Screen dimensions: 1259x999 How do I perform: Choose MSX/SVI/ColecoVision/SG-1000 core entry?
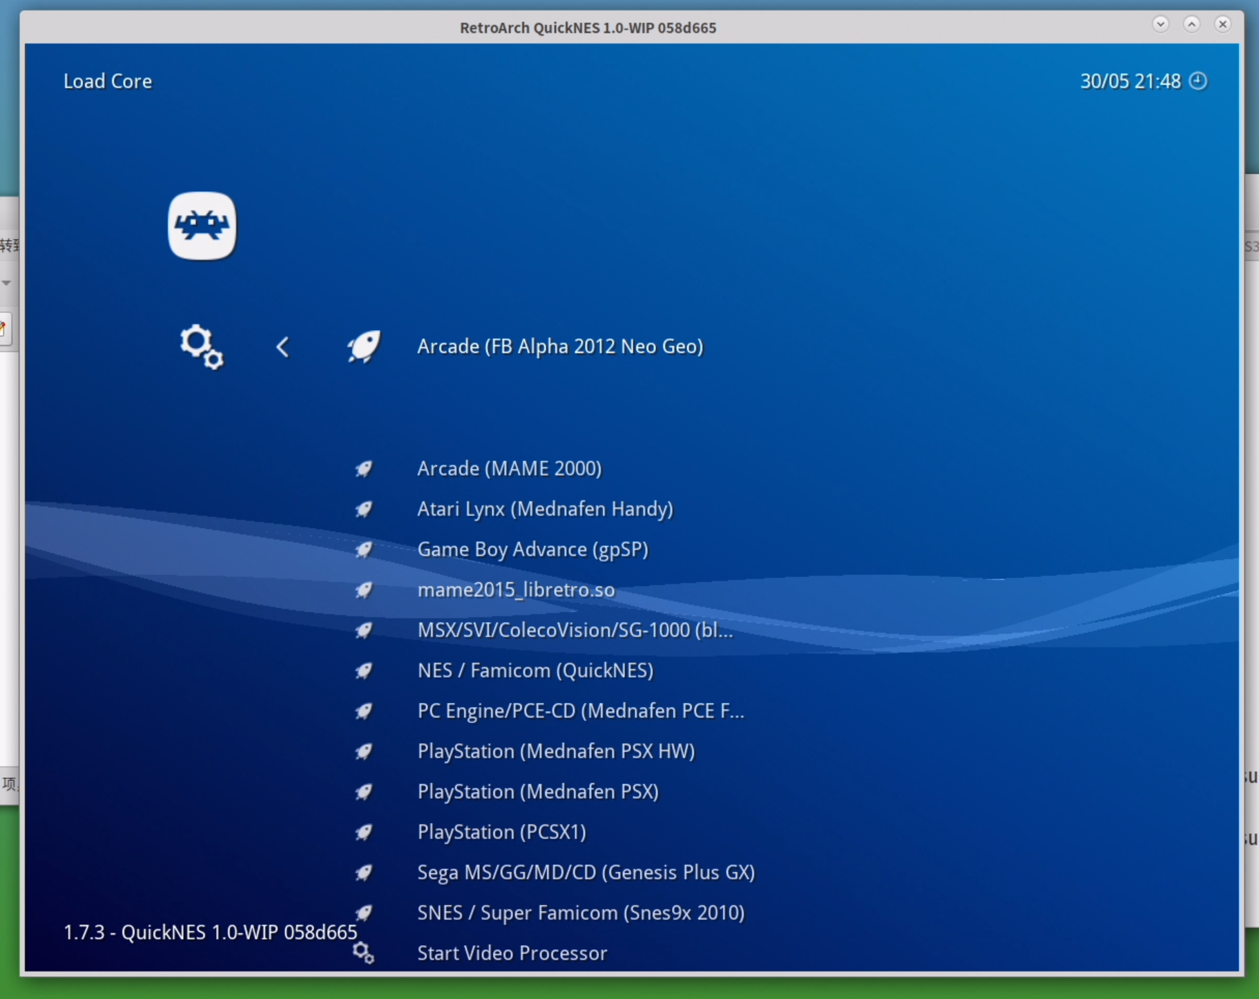(x=575, y=630)
